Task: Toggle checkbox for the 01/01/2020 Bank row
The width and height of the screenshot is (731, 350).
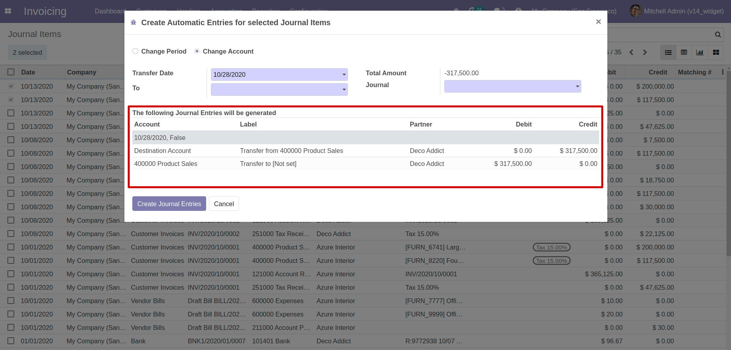Action: click(x=11, y=341)
